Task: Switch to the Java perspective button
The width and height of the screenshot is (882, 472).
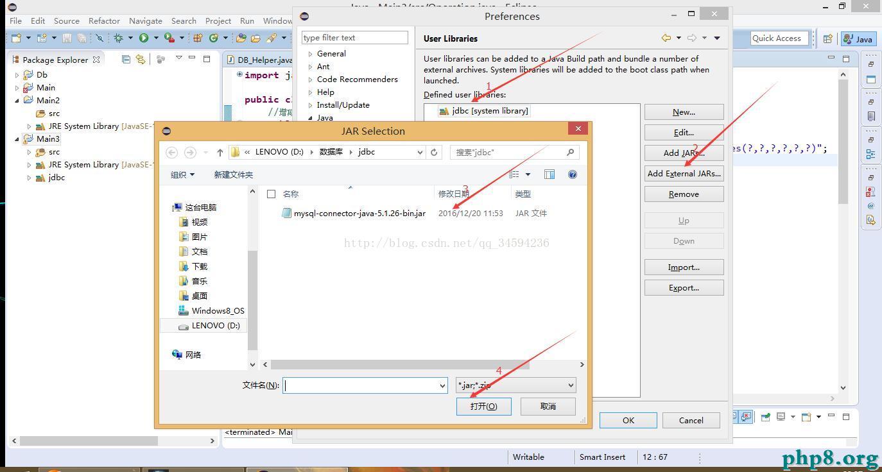Action: (x=859, y=39)
